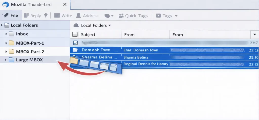The image size is (259, 120).
Task: Select the MBOX-Part-1 folder
Action: 30,43
